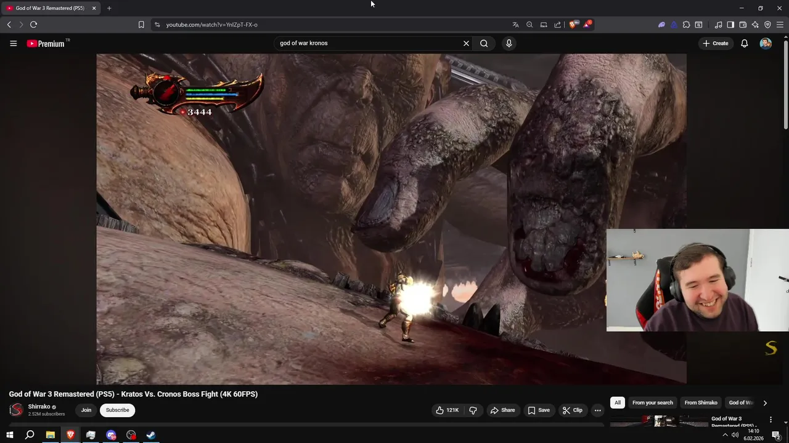
Task: View site information icon
Action: (157, 25)
